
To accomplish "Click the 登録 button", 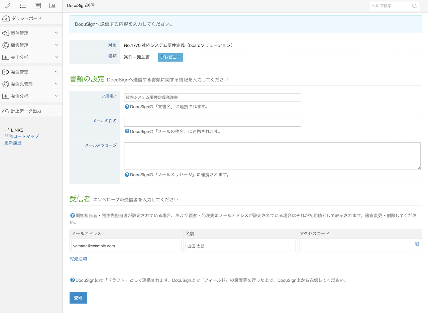I will 78,298.
